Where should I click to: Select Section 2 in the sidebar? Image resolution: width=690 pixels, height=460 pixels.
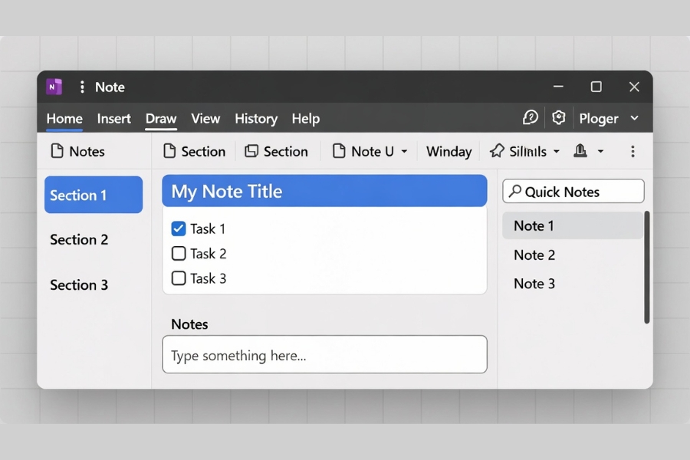(x=79, y=240)
